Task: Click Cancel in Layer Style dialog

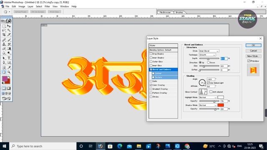Action: click(253, 51)
